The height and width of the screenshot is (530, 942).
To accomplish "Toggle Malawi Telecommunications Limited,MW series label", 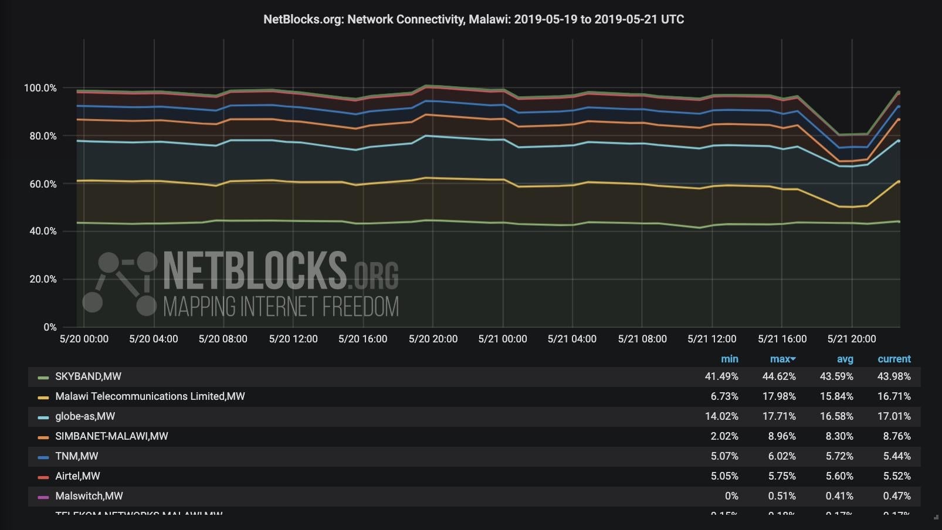I will [x=150, y=396].
